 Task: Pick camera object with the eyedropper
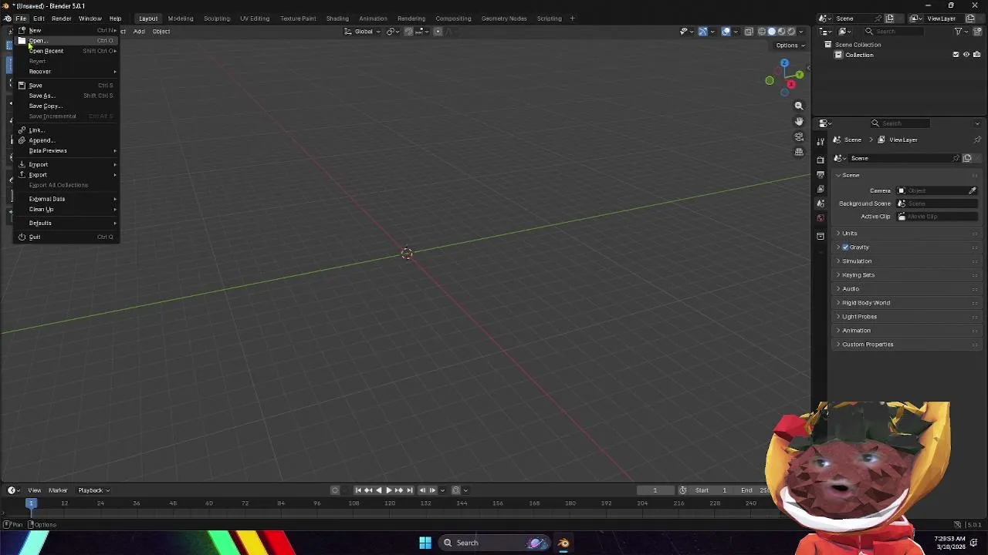(973, 190)
